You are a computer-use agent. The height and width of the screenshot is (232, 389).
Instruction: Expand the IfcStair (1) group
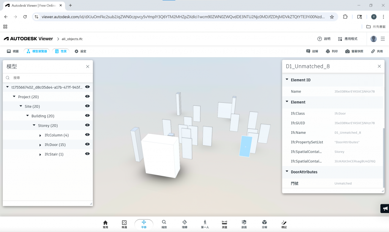tap(40, 155)
